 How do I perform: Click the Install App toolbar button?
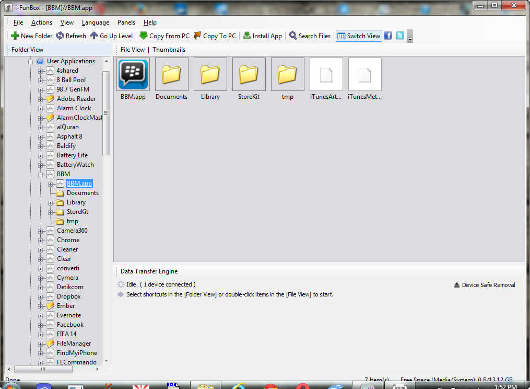263,36
